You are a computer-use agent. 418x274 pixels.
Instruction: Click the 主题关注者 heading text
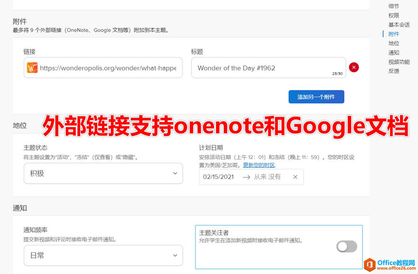(214, 233)
